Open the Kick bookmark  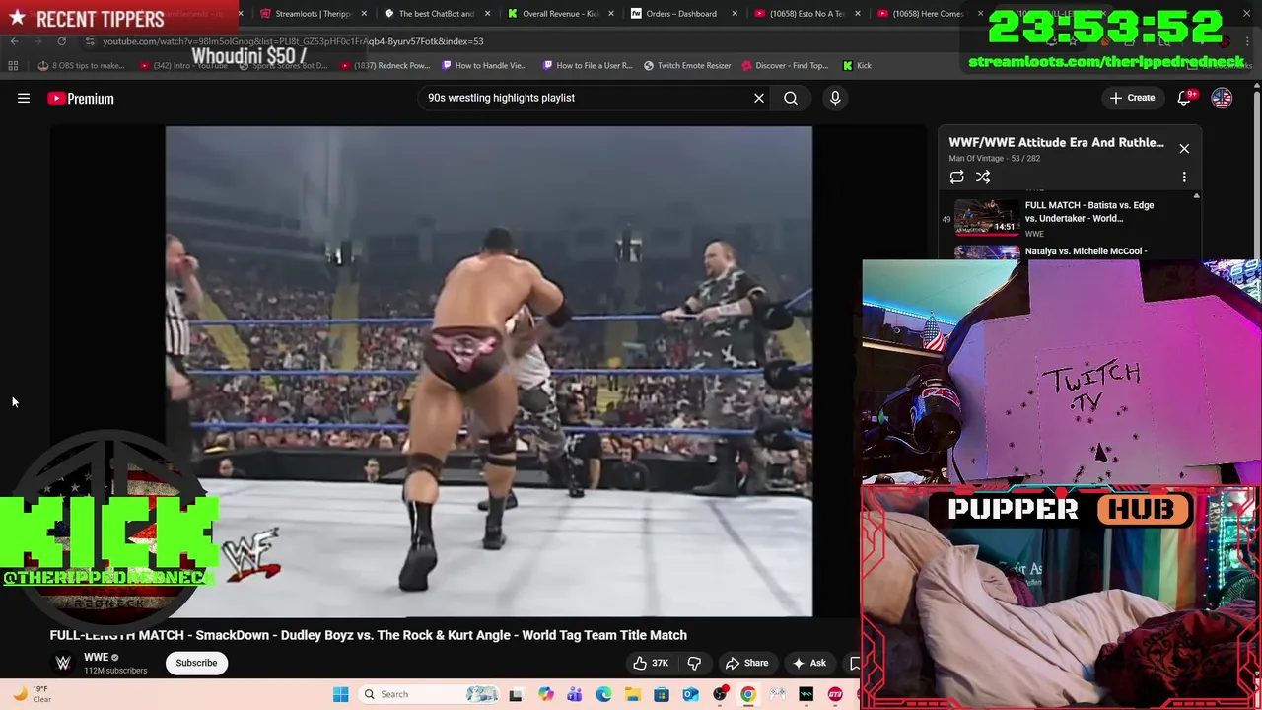click(x=857, y=65)
